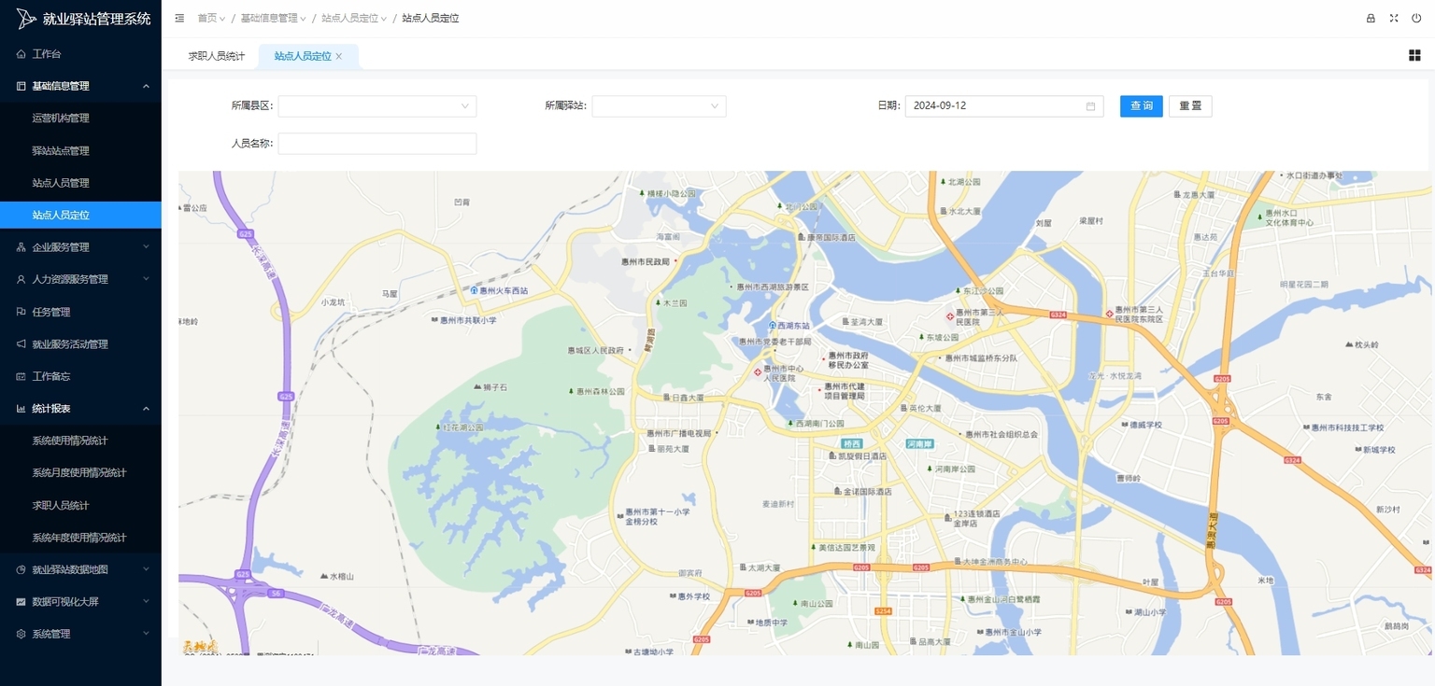
Task: Collapse the 基础信息管理 submenu arrow
Action: click(146, 86)
